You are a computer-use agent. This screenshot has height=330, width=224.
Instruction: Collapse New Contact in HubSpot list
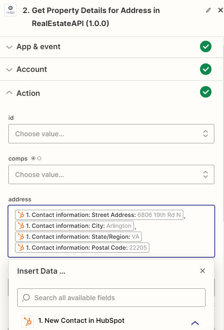[x=195, y=323]
